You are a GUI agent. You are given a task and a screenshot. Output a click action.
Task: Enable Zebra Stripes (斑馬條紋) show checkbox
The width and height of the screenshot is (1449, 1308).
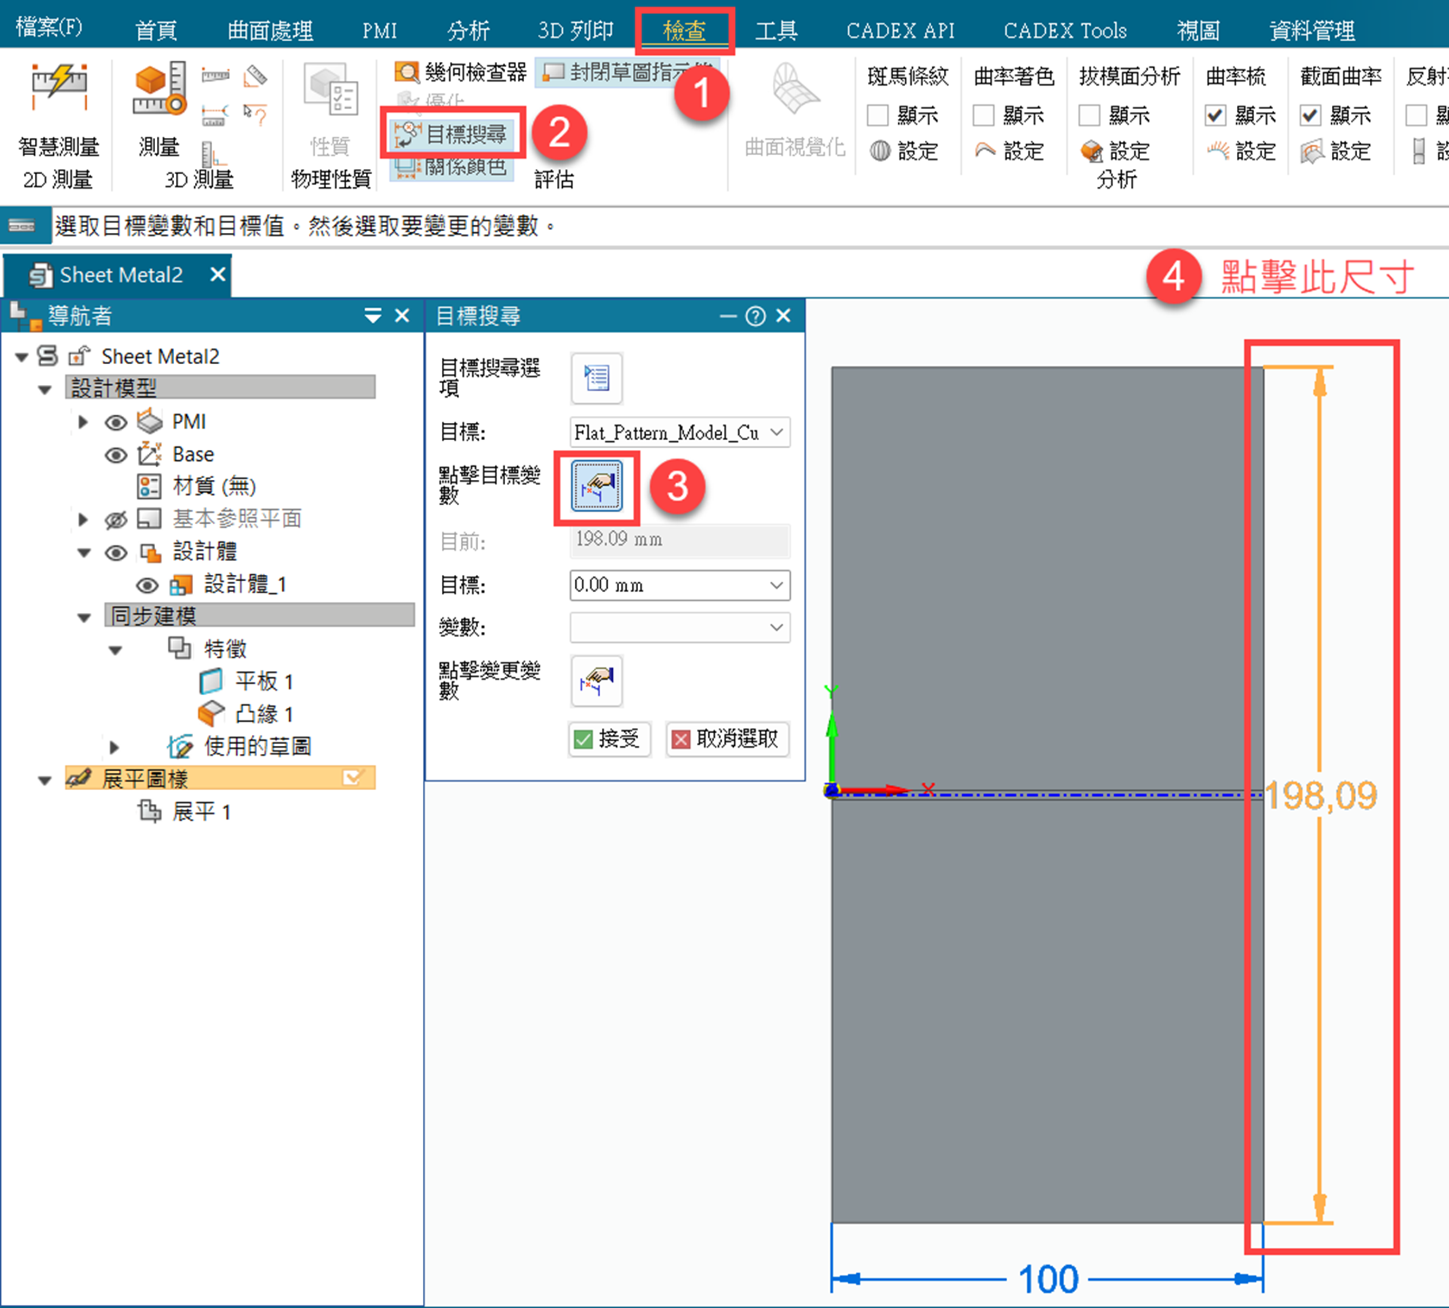pos(878,115)
